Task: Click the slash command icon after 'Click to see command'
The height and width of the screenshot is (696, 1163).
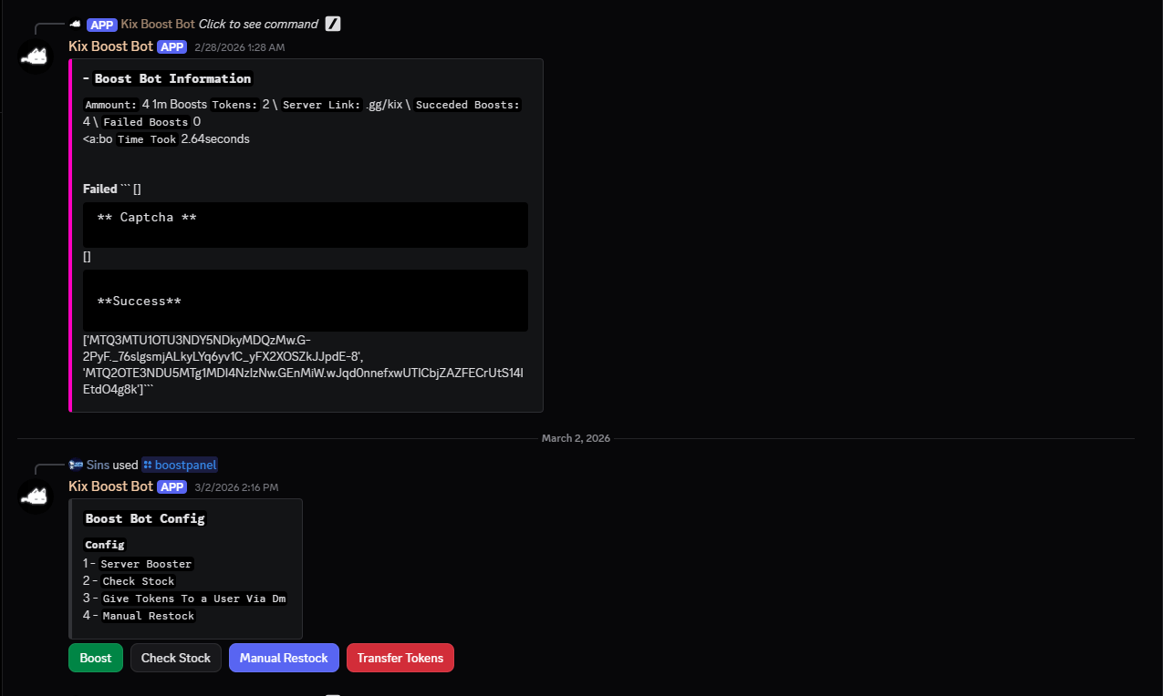Action: pos(333,24)
